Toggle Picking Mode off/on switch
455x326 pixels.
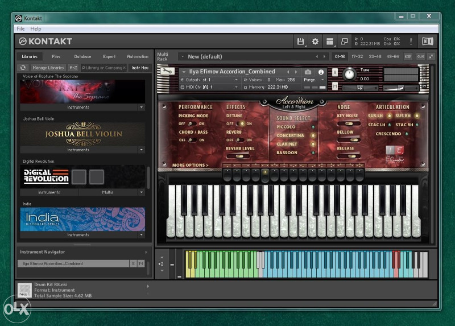point(192,123)
